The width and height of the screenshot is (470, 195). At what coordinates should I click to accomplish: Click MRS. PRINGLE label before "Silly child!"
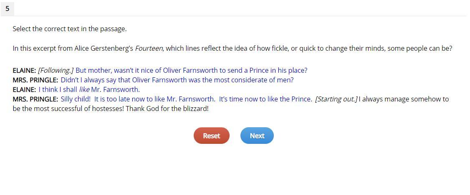pyautogui.click(x=35, y=99)
